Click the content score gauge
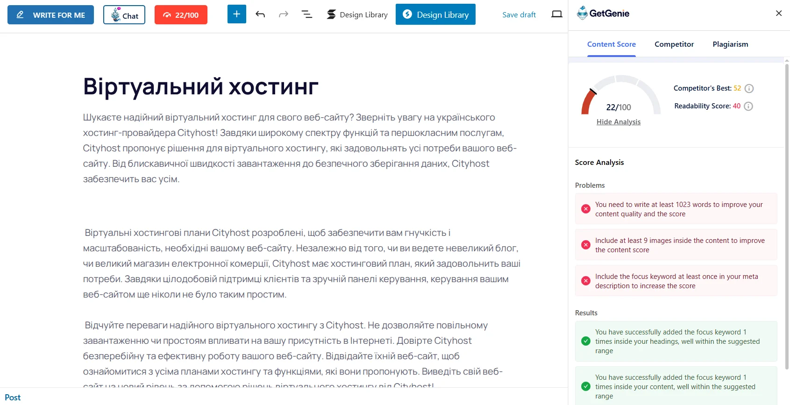The image size is (790, 405). click(x=620, y=95)
